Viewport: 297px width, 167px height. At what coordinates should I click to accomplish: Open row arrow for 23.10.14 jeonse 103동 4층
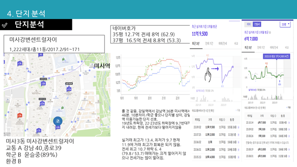(289, 123)
